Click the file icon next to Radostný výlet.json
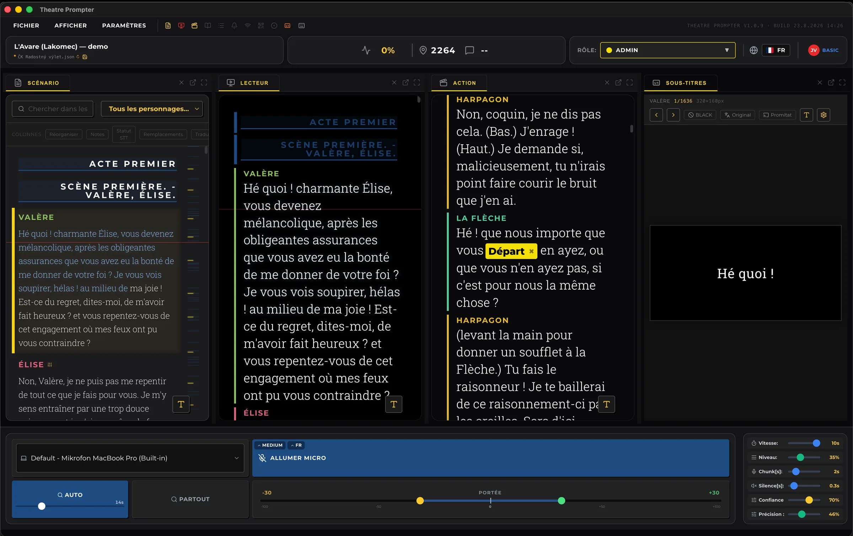Screen dimensions: 853x536 pos(85,57)
